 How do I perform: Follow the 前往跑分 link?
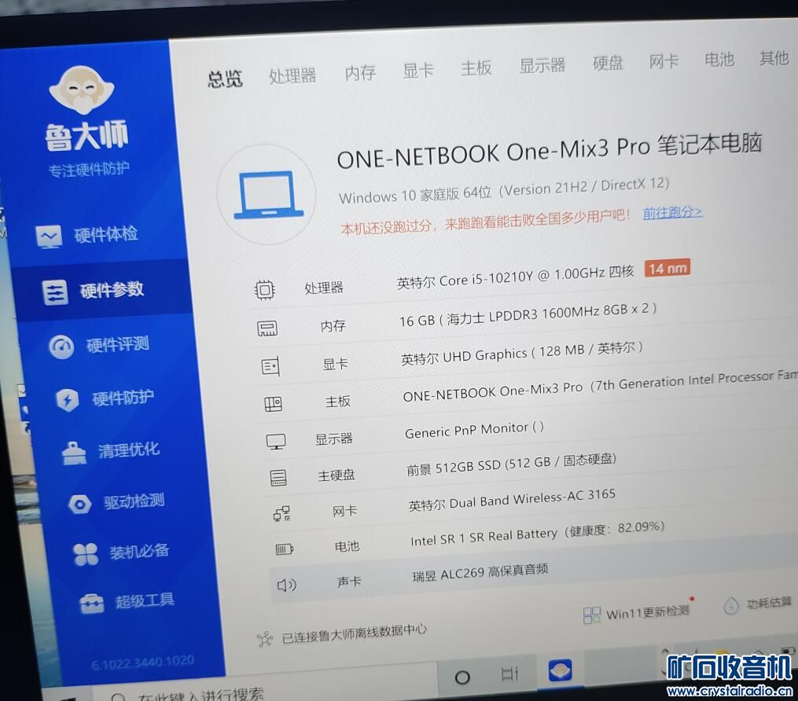point(672,213)
